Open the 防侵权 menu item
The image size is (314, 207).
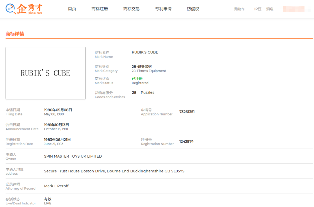[x=193, y=9]
